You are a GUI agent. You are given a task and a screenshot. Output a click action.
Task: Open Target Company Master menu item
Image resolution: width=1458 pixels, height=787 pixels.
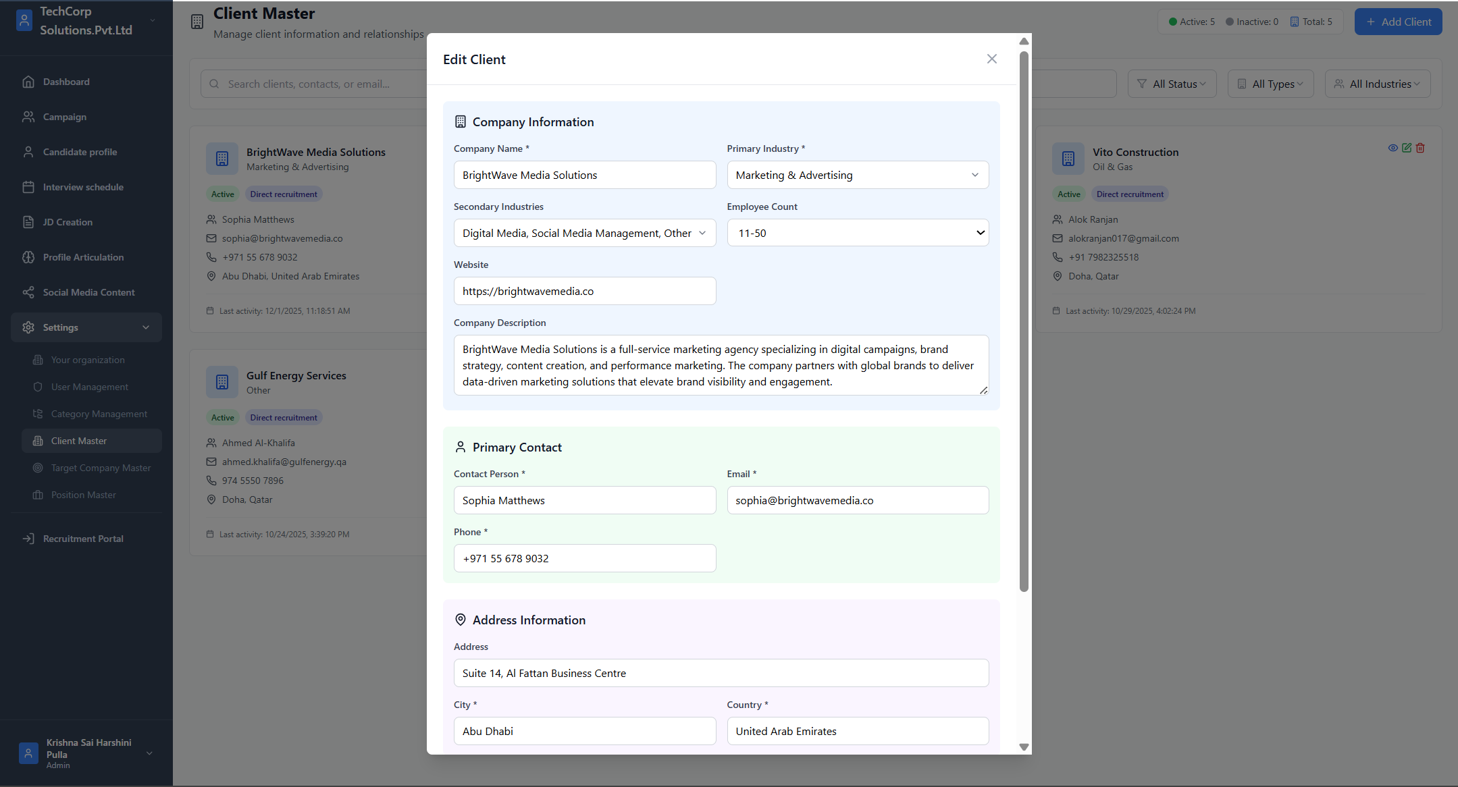point(101,468)
